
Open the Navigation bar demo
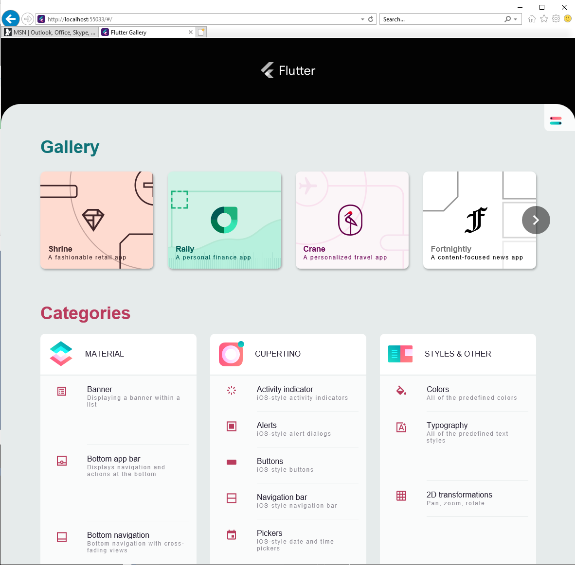tap(288, 501)
